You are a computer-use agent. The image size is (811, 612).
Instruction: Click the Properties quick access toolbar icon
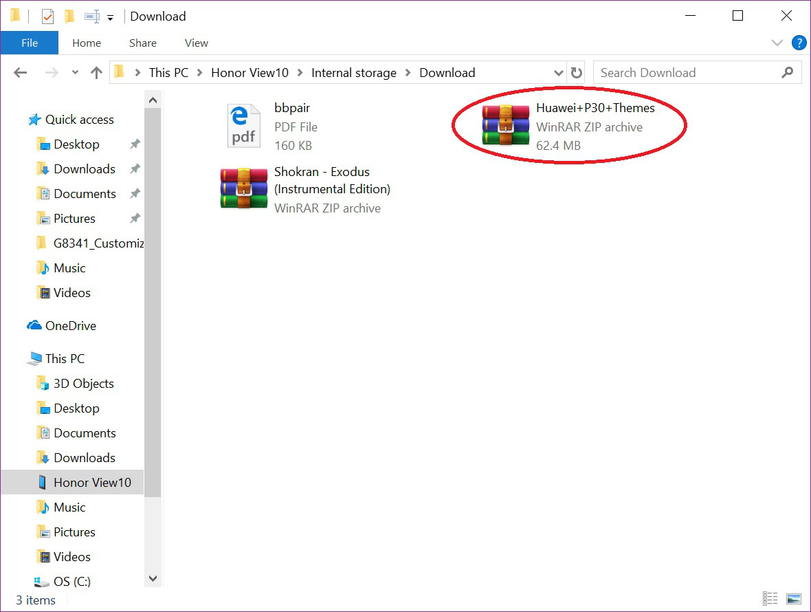[x=47, y=17]
